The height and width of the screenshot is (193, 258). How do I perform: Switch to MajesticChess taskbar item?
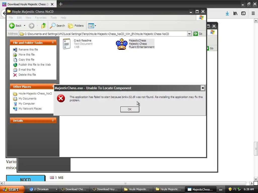201,189
